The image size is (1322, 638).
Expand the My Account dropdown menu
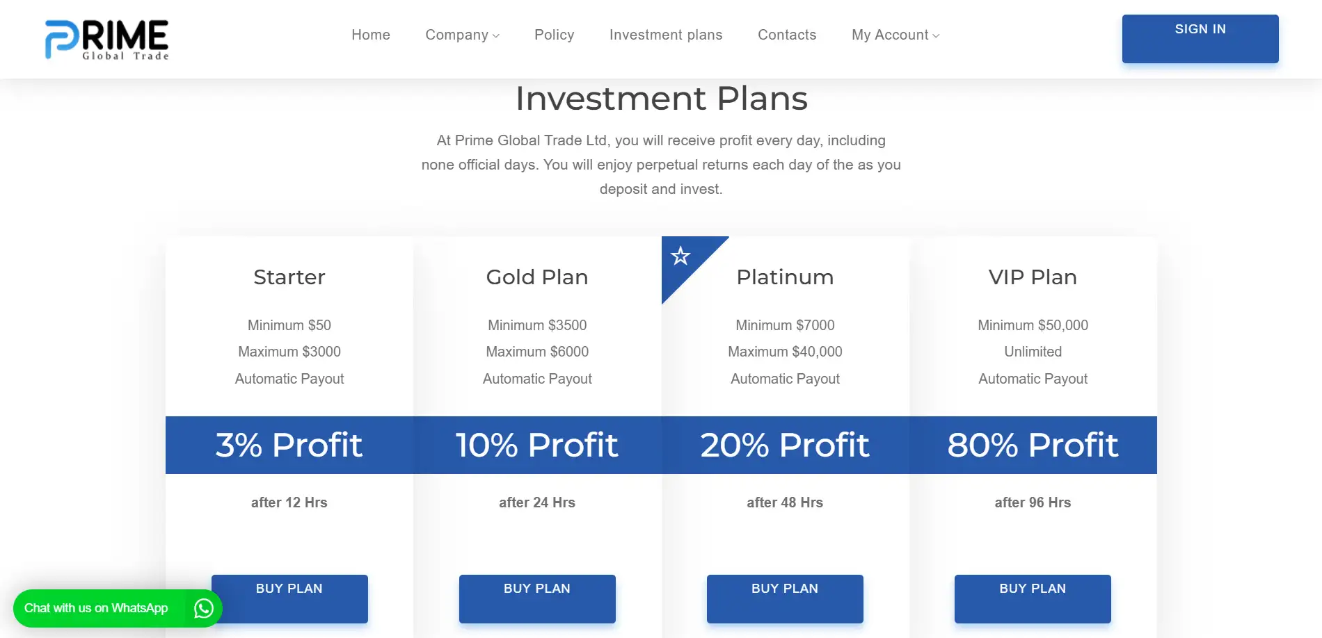click(895, 35)
